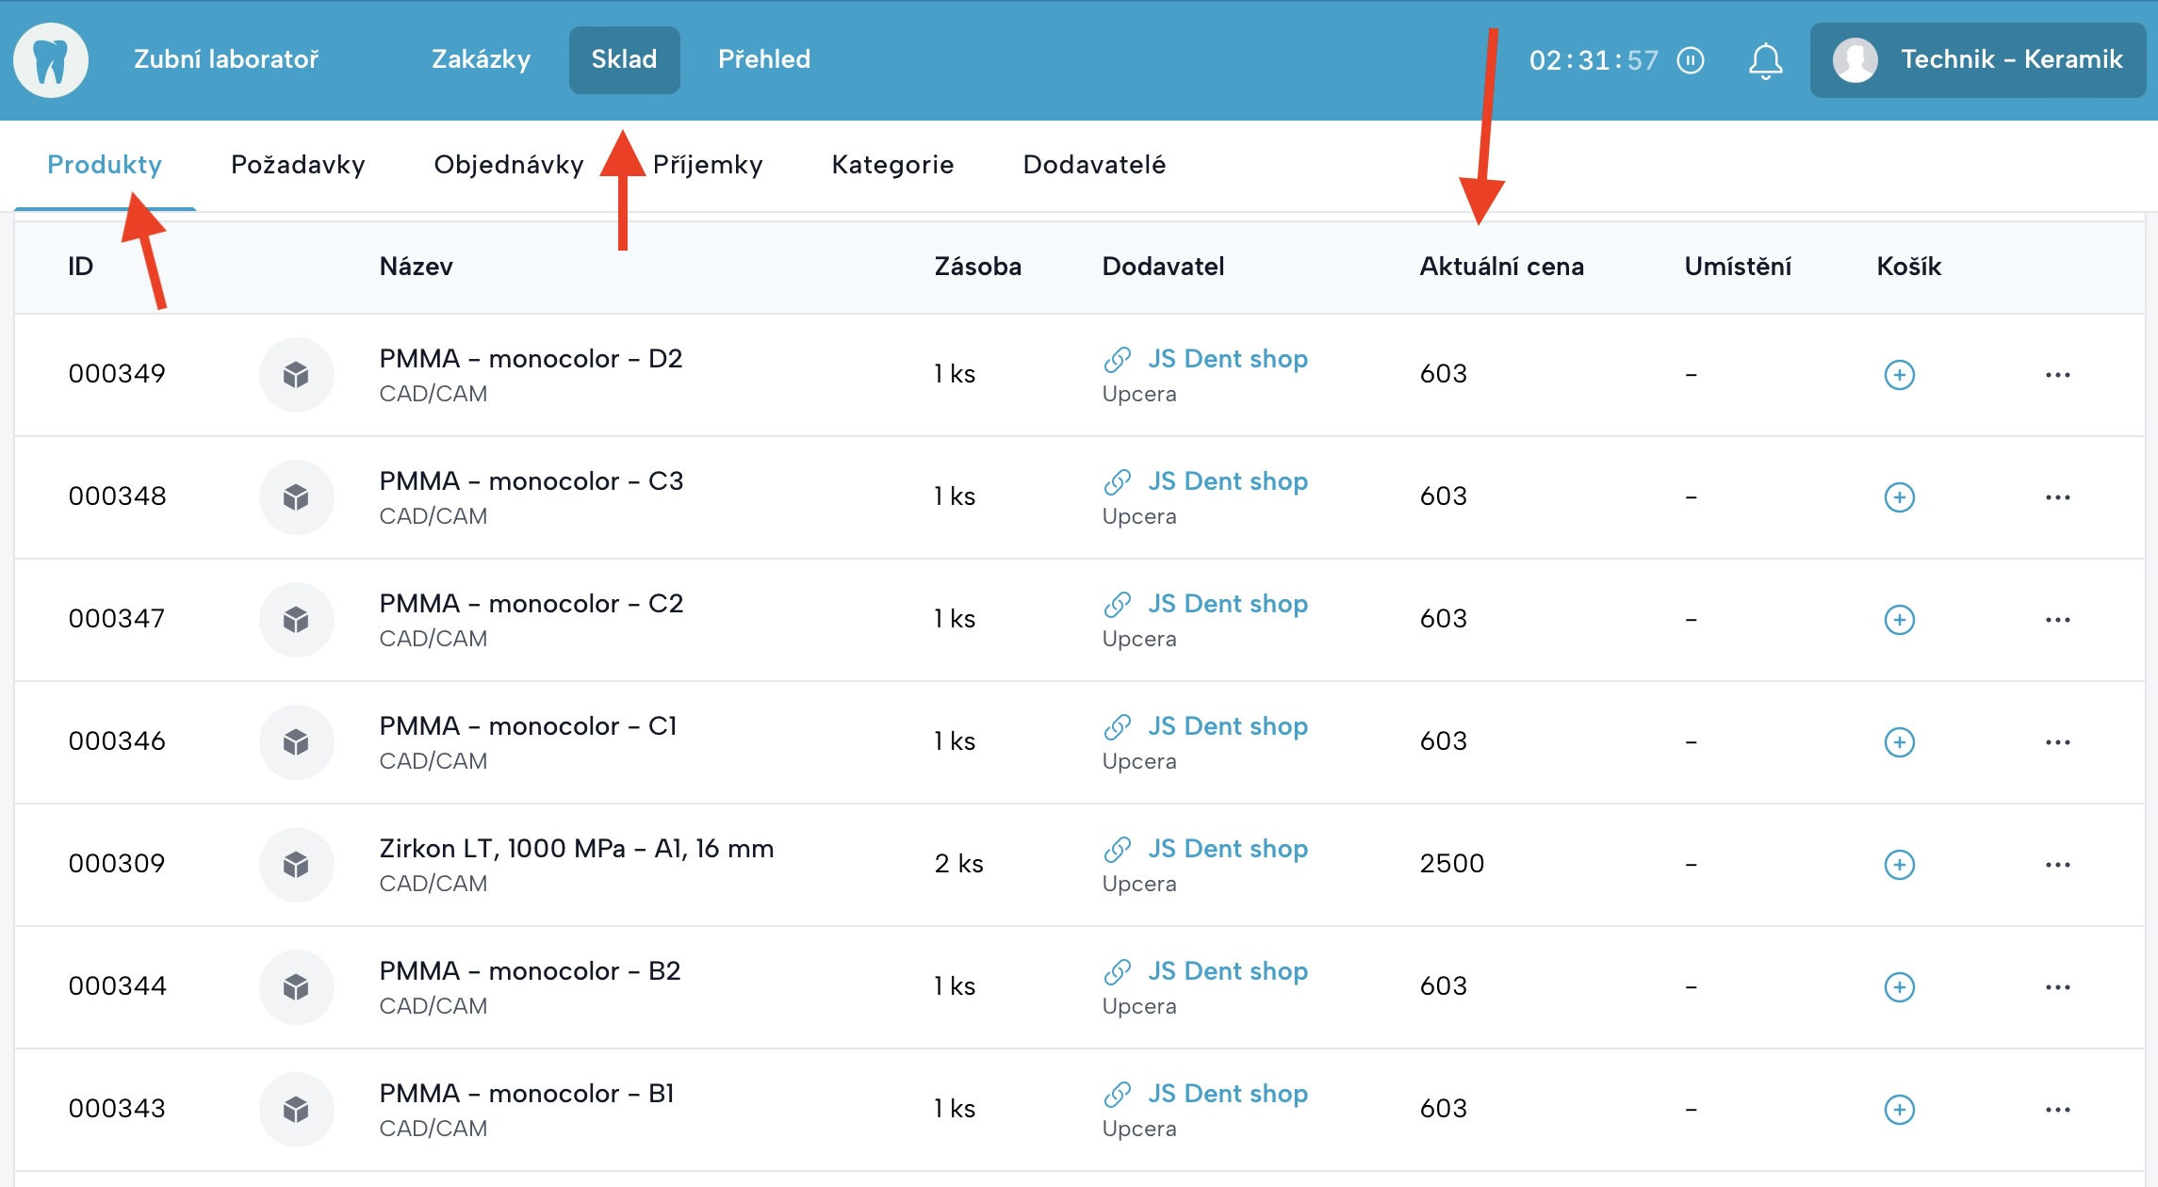Show more actions for product 000344
2158x1187 pixels.
[2057, 987]
